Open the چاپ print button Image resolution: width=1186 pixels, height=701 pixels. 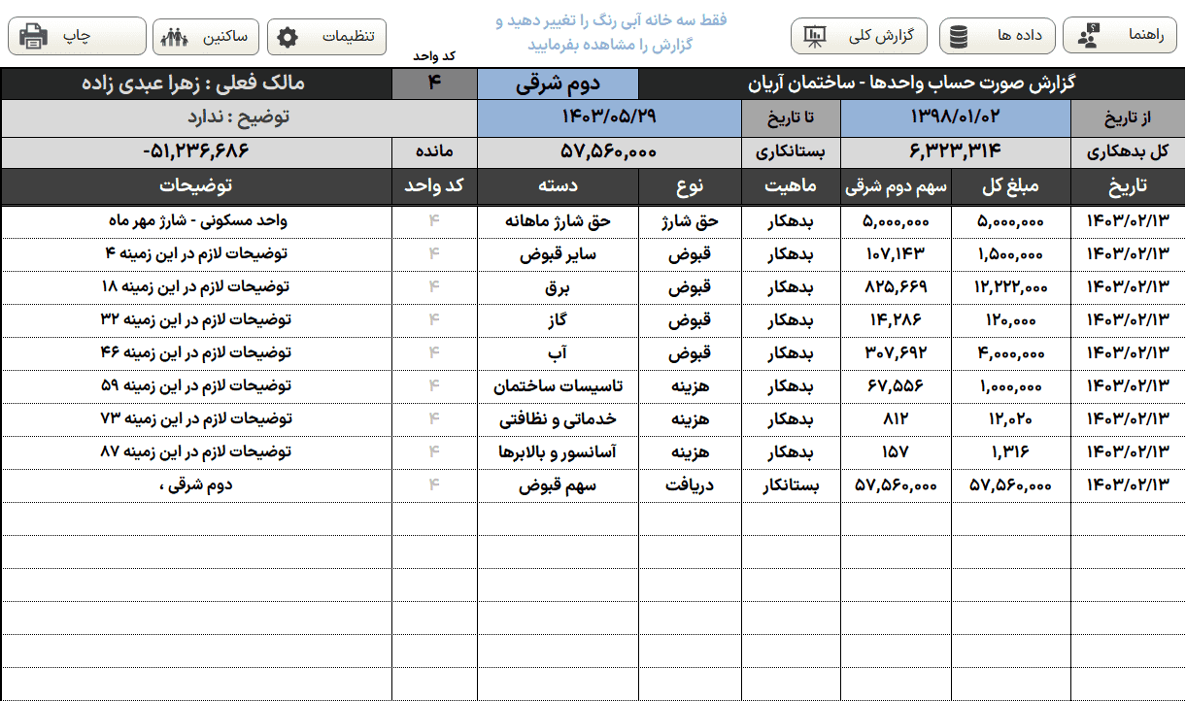78,37
